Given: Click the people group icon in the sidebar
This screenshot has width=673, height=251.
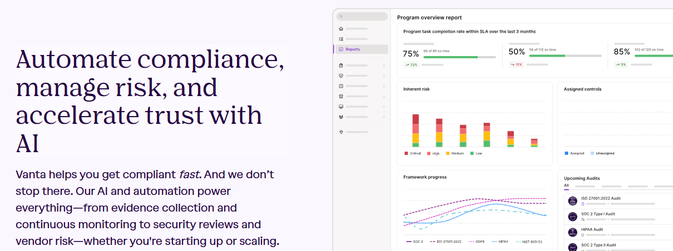Looking at the screenshot, I should tap(341, 117).
